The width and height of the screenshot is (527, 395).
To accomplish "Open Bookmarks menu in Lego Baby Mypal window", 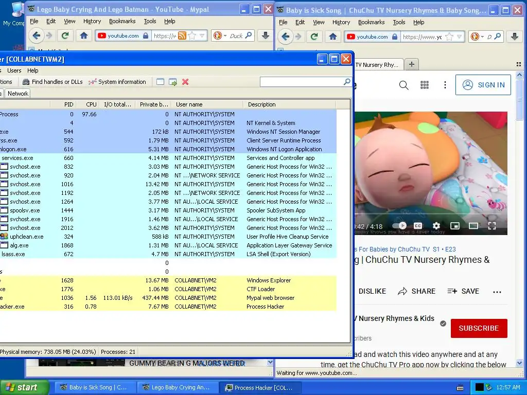I will tap(122, 21).
